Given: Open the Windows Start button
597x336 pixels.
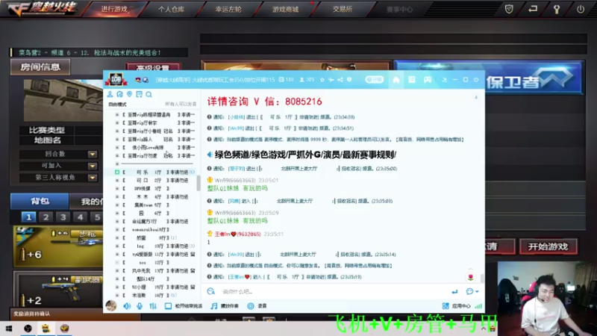Looking at the screenshot, I should (9, 329).
